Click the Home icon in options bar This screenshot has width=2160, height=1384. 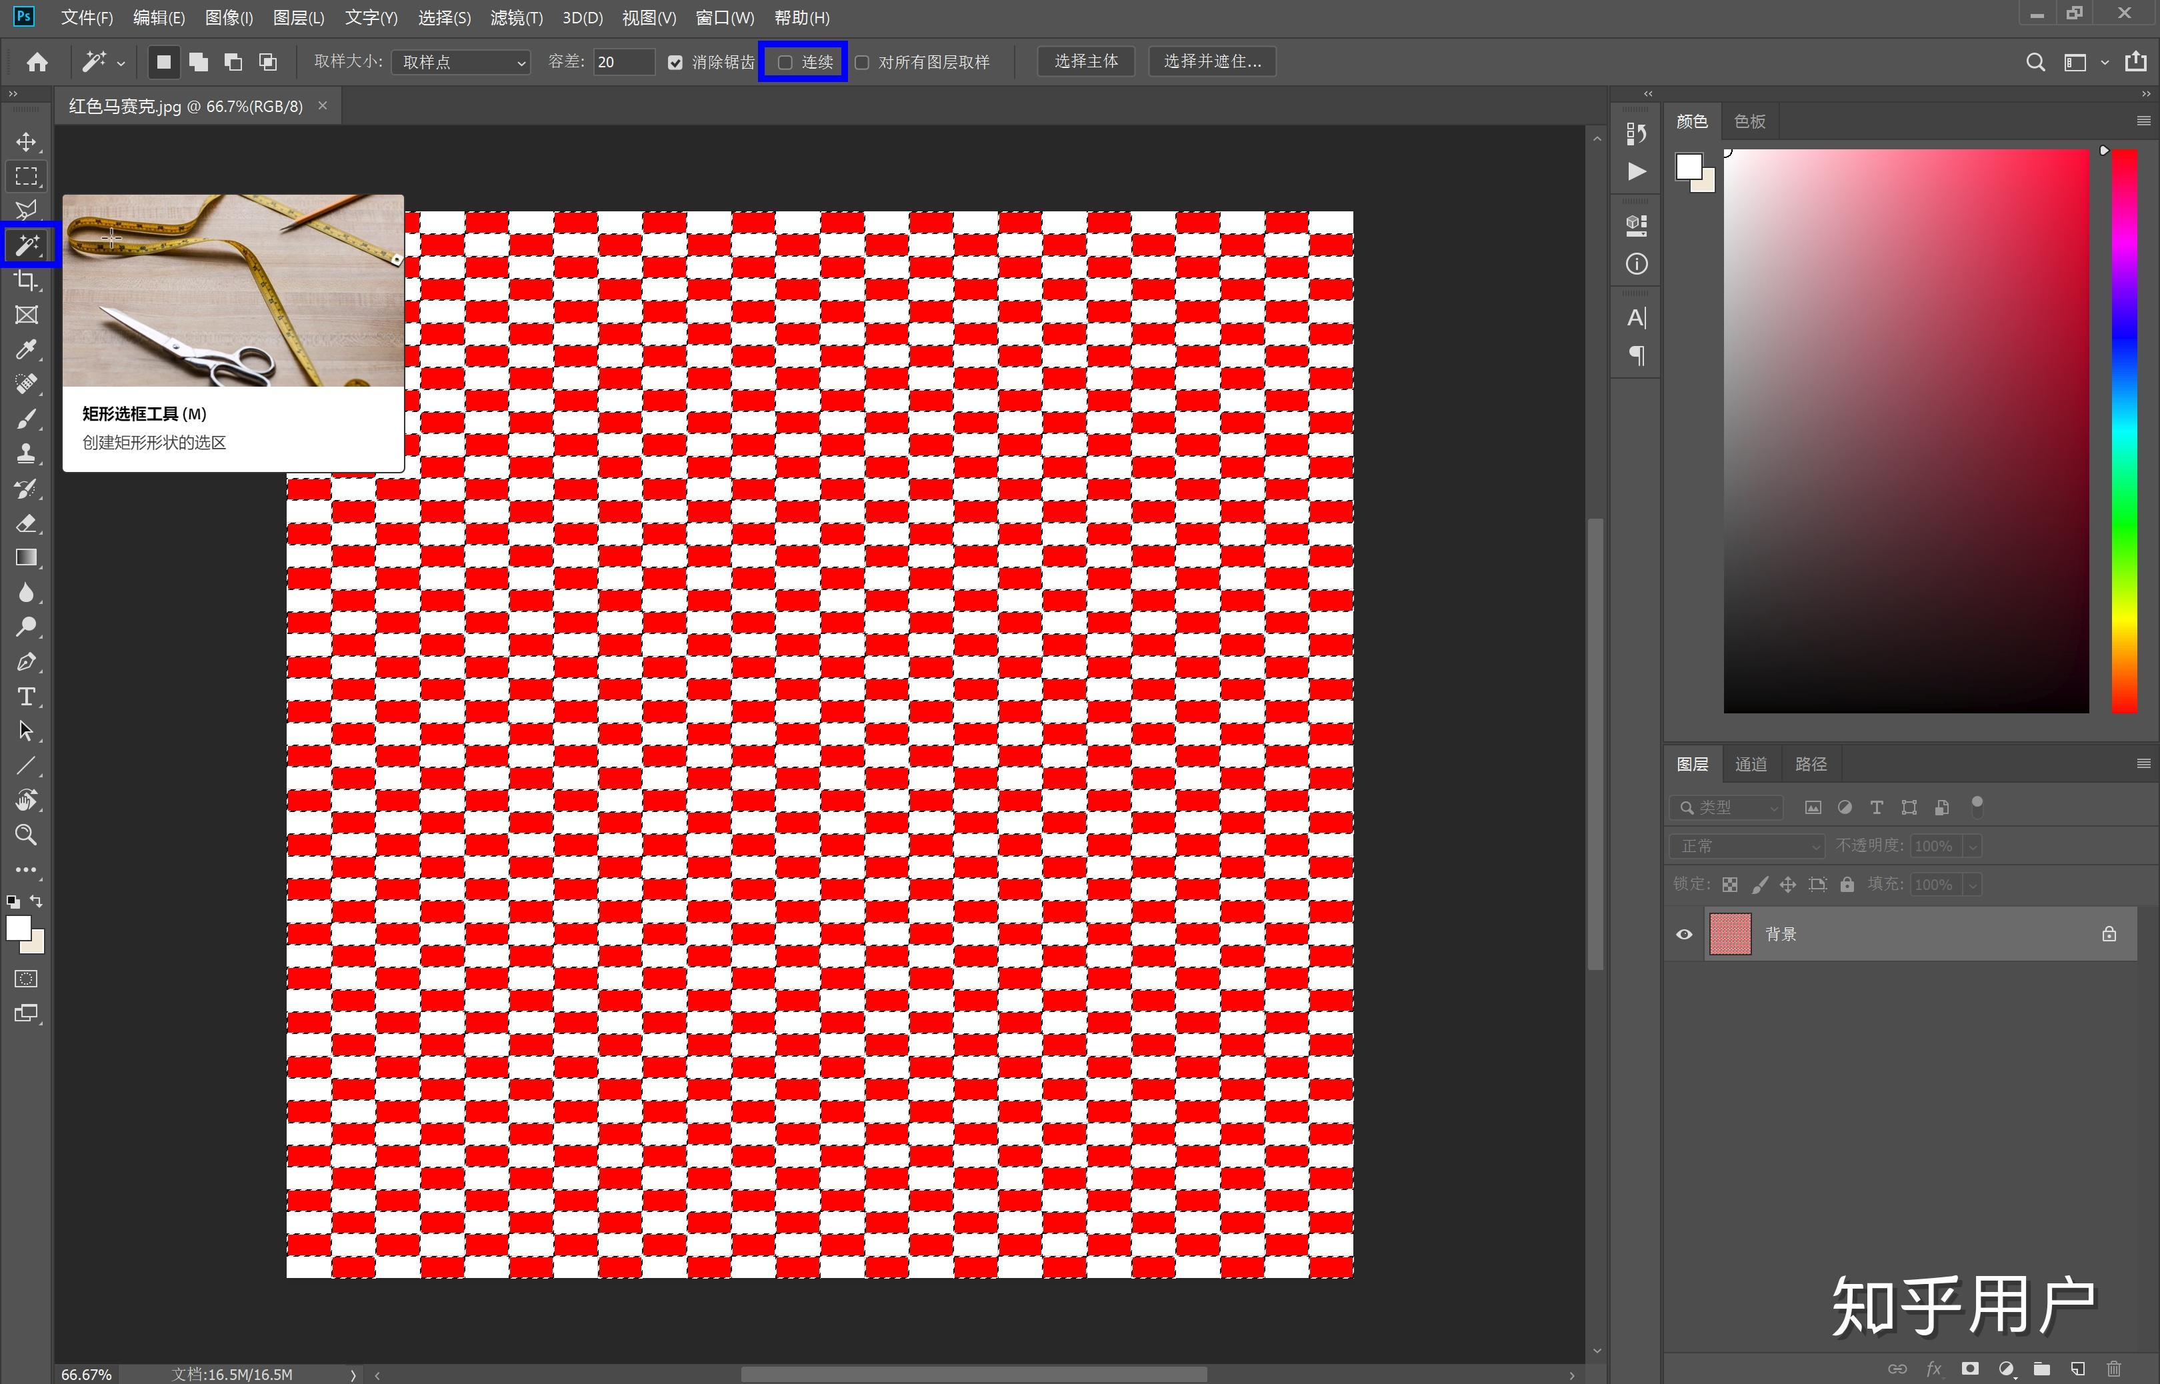37,61
